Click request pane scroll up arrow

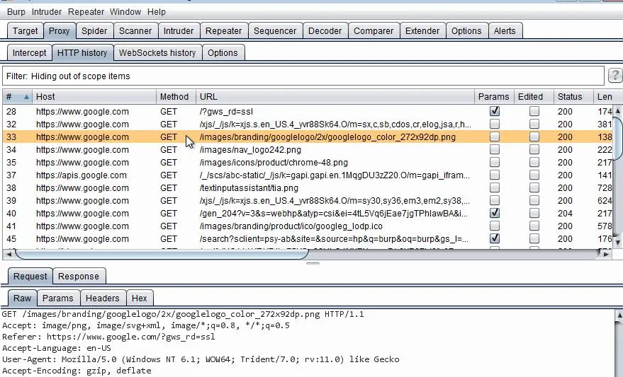(x=619, y=315)
